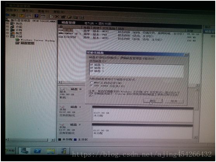
Task: Open the 文件(F) menu
Action: point(12,10)
